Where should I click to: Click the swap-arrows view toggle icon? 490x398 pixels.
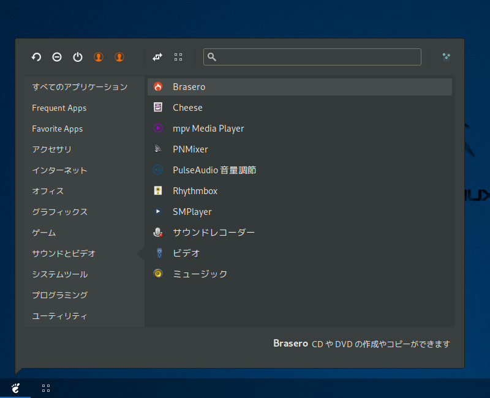point(157,57)
